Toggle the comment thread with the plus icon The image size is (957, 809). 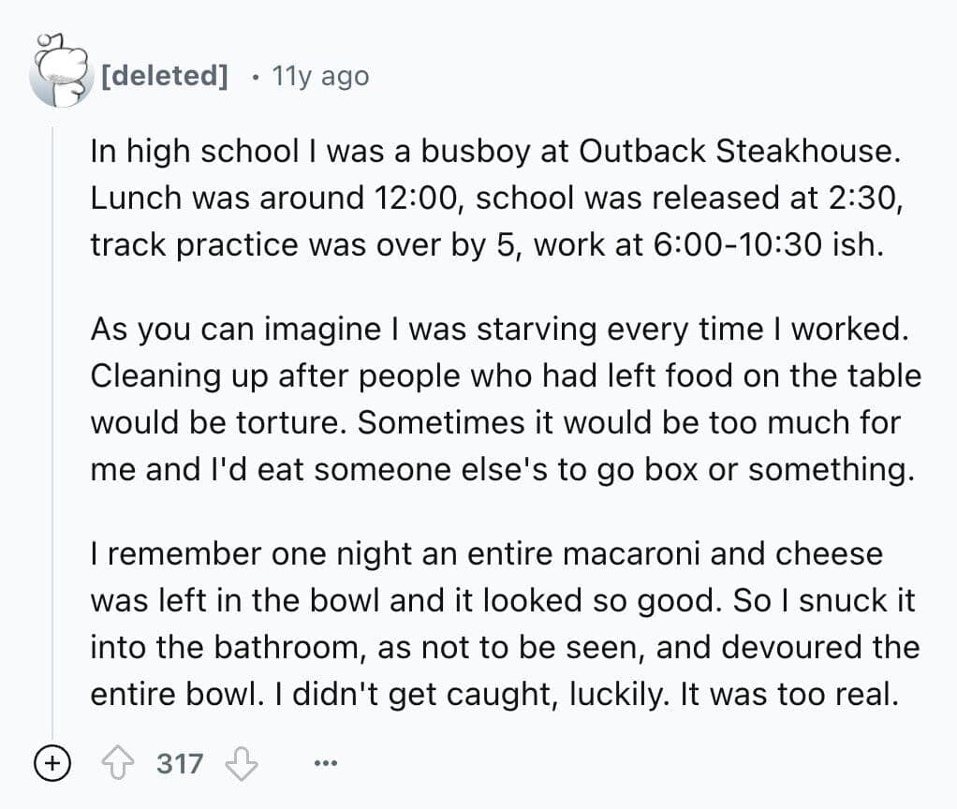point(52,763)
